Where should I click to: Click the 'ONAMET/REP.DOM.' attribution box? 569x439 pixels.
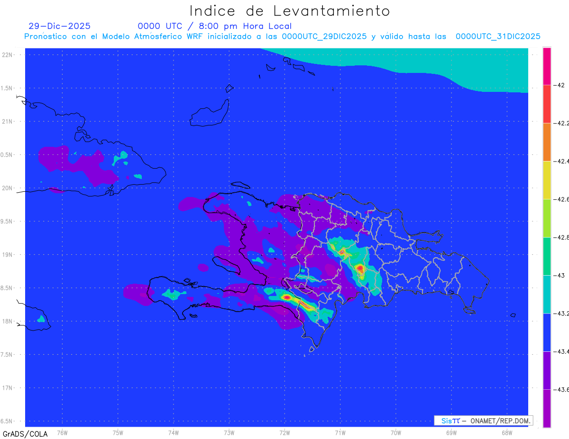coord(483,421)
